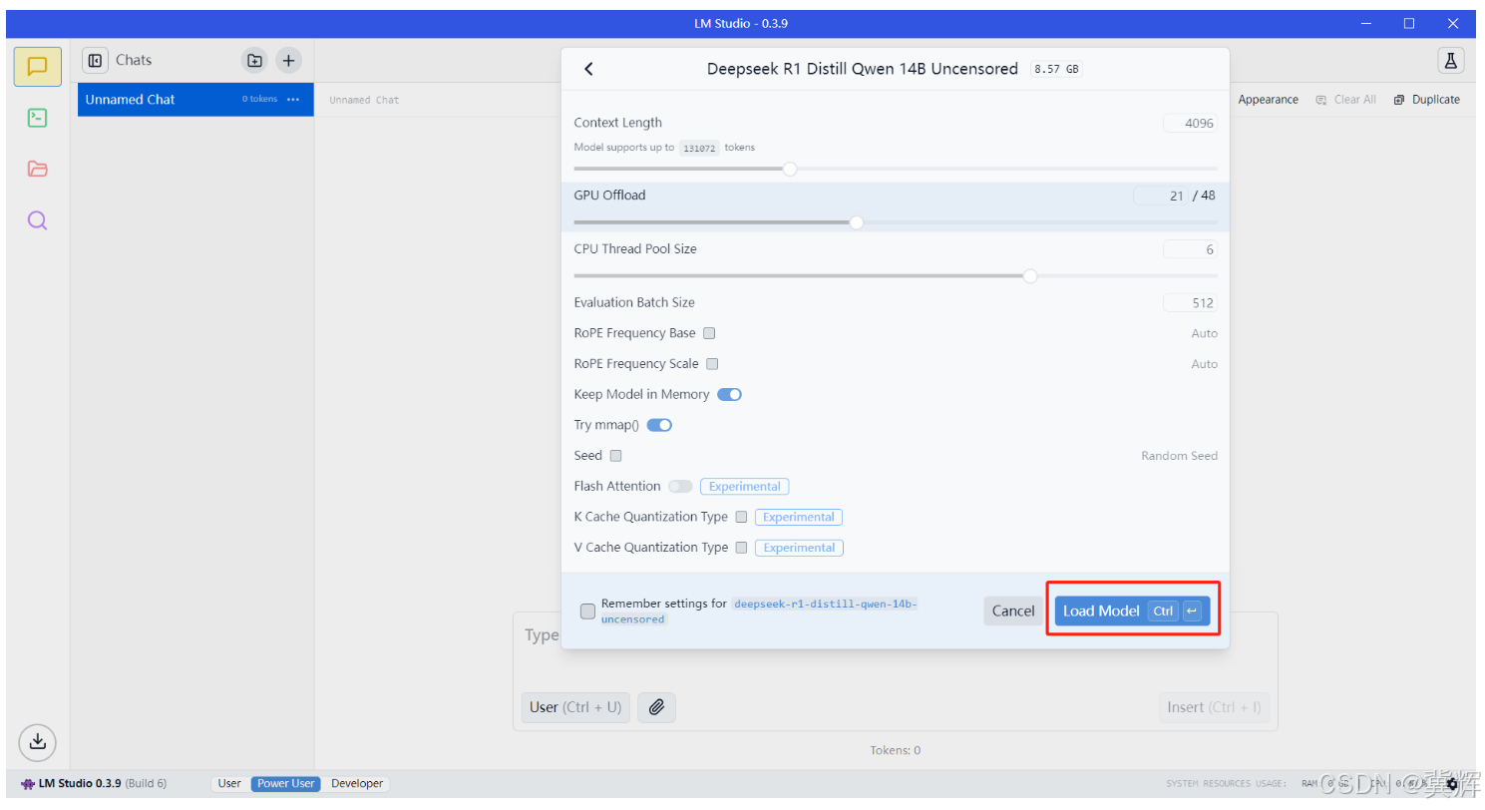This screenshot has height=810, width=1485.
Task: Open the Discover search sidebar icon
Action: coord(37,220)
